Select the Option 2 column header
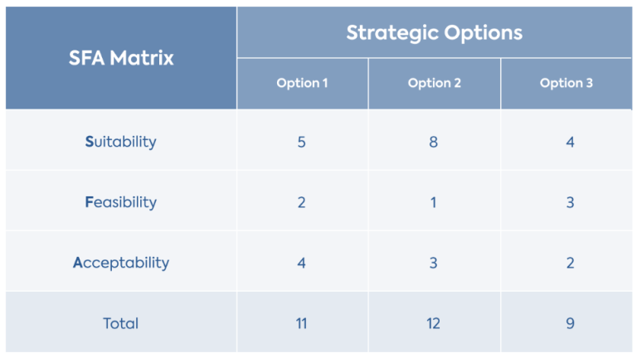637x358 pixels. pyautogui.click(x=434, y=83)
